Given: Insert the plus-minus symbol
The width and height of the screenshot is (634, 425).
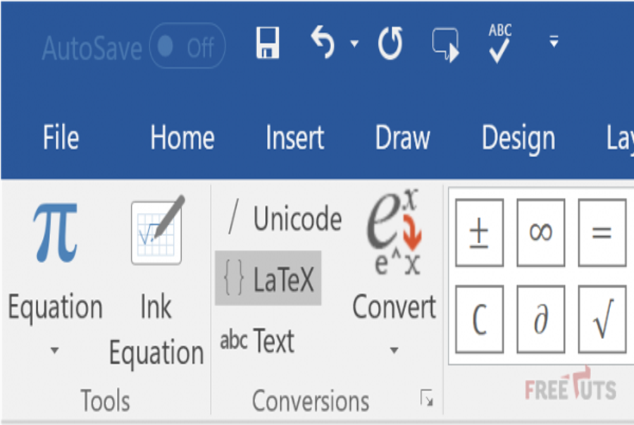Looking at the screenshot, I should pos(480,233).
